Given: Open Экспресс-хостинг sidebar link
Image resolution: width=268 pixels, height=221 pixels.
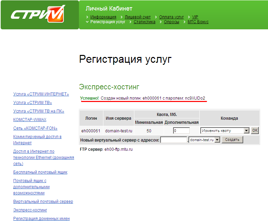Looking at the screenshot, I should [x=30, y=210].
